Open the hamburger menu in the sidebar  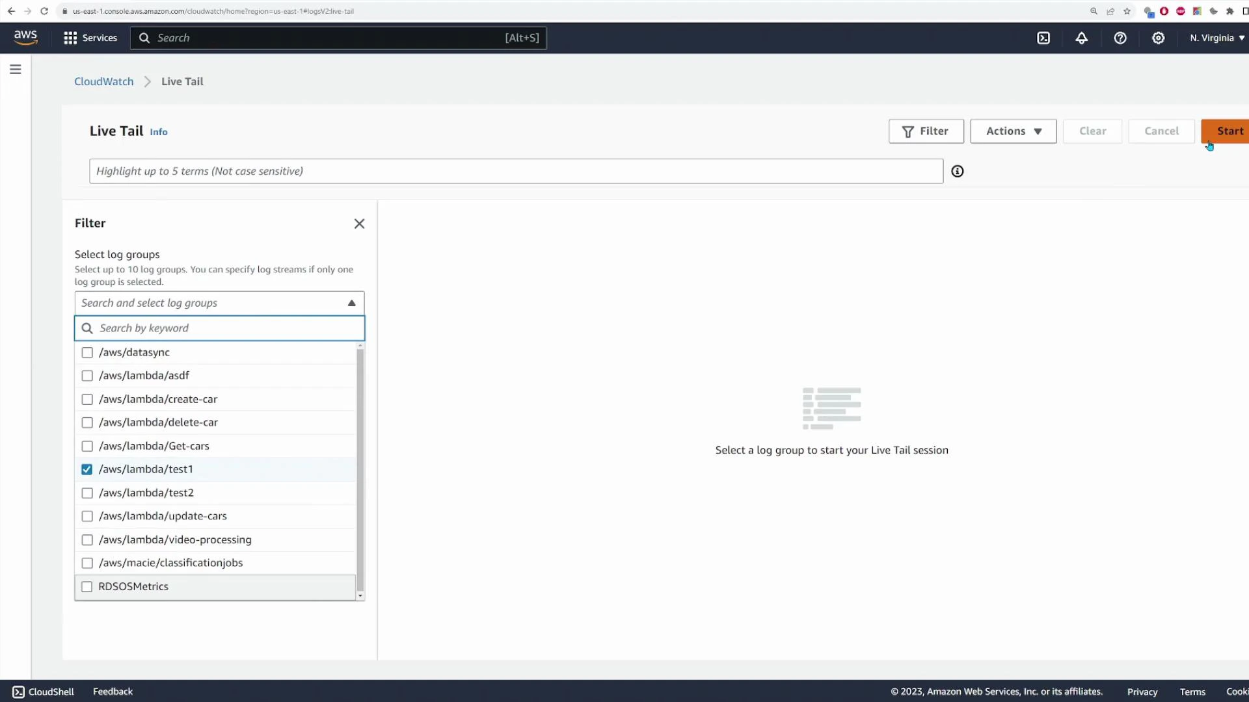[x=16, y=69]
